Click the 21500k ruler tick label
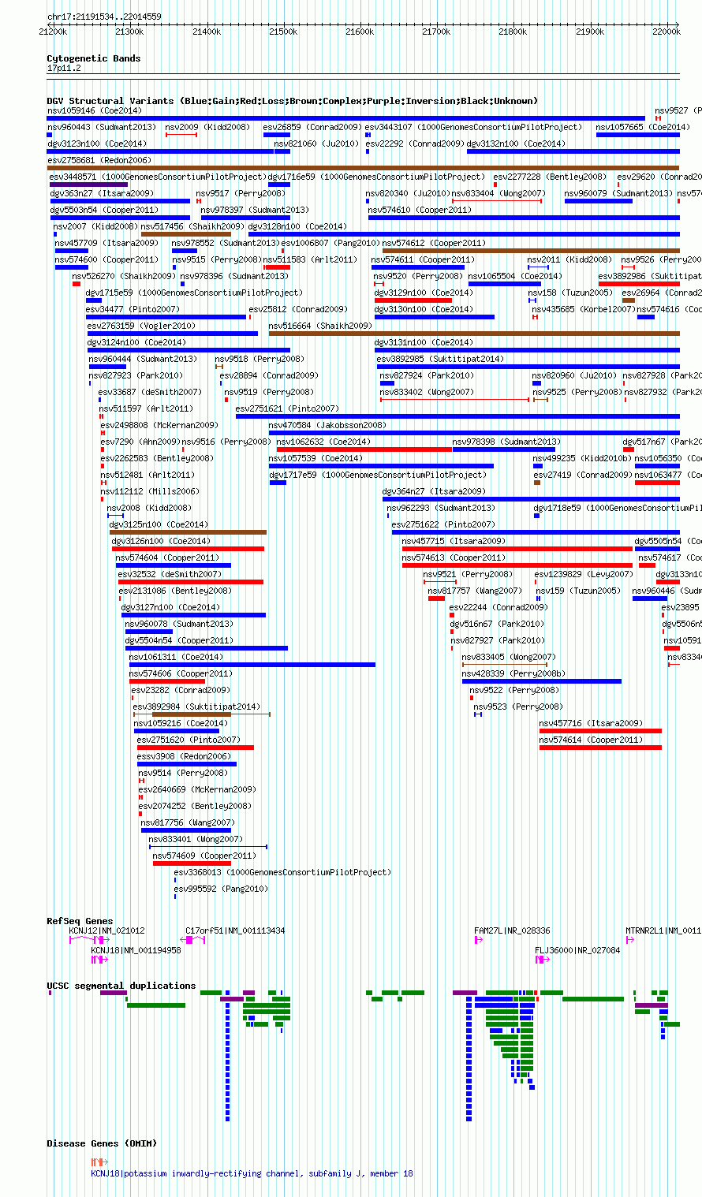 pyautogui.click(x=282, y=32)
